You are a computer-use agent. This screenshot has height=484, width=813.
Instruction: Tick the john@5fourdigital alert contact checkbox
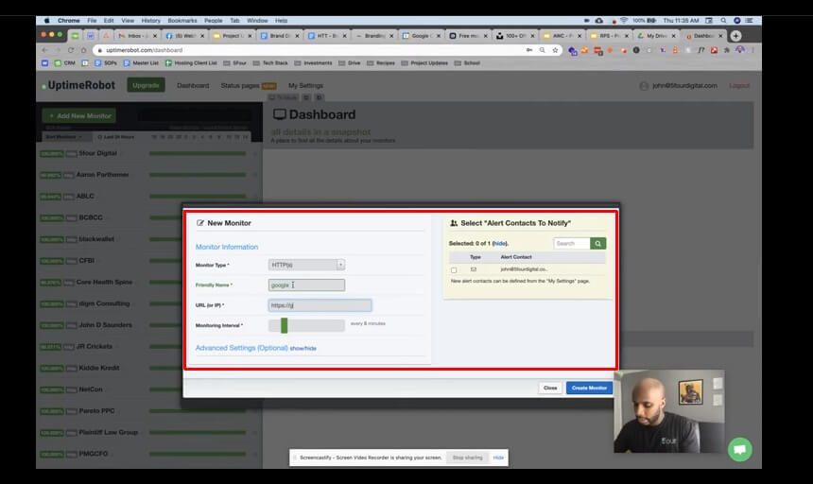tap(454, 270)
